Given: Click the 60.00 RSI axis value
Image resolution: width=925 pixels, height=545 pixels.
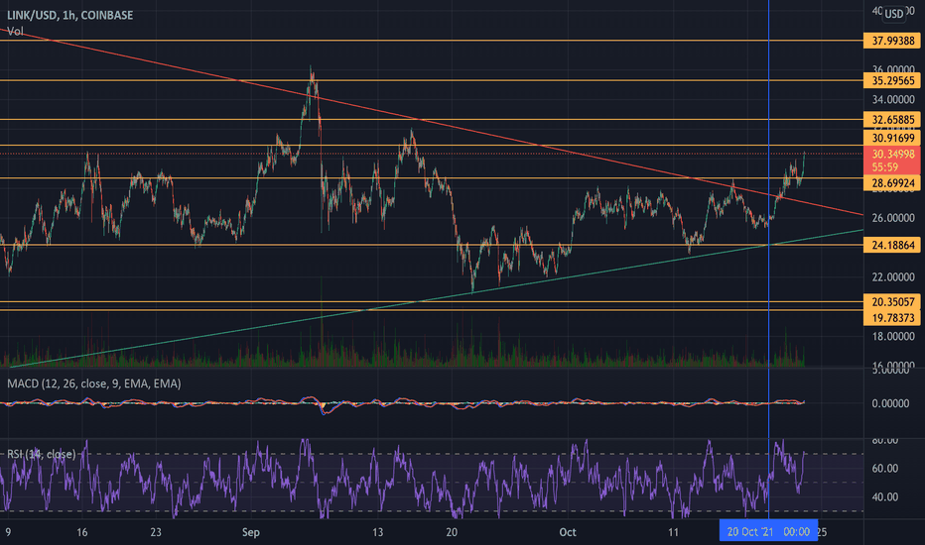Looking at the screenshot, I should pos(885,469).
